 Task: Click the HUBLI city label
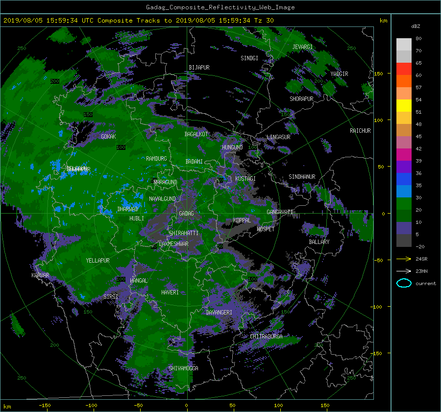click(x=137, y=218)
